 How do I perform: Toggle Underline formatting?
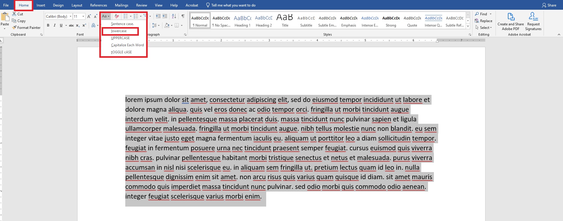pyautogui.click(x=61, y=25)
